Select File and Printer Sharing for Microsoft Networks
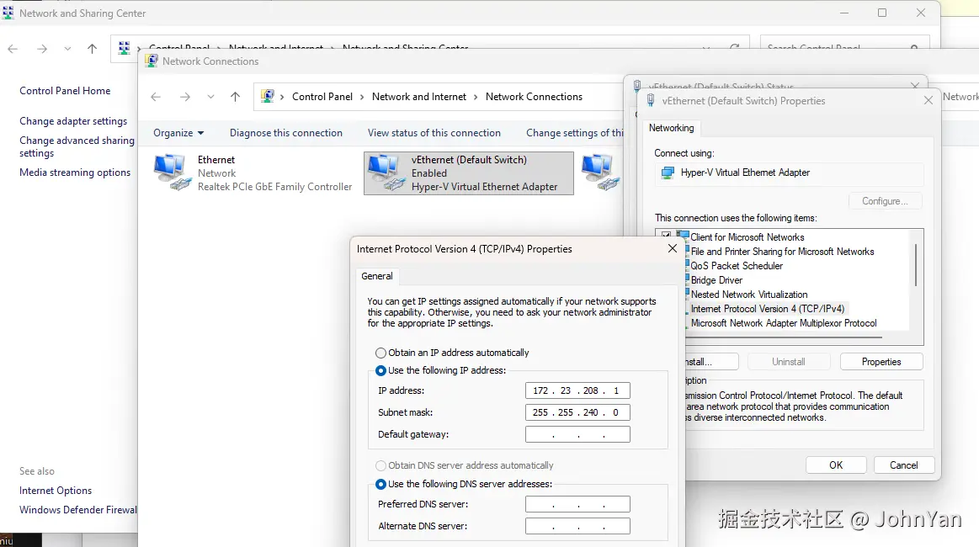This screenshot has width=979, height=547. 782,252
